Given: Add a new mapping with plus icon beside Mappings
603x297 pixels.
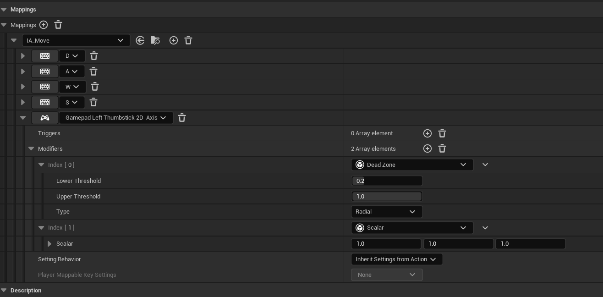Looking at the screenshot, I should coord(44,25).
